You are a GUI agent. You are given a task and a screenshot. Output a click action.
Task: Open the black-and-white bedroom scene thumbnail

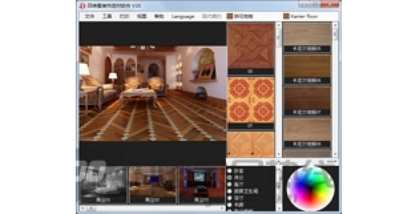click(x=103, y=185)
